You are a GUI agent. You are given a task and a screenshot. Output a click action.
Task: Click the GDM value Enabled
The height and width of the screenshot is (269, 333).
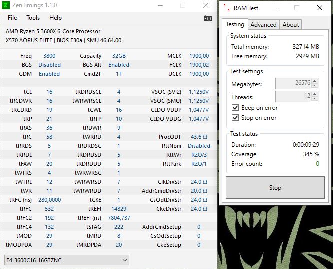pos(49,74)
